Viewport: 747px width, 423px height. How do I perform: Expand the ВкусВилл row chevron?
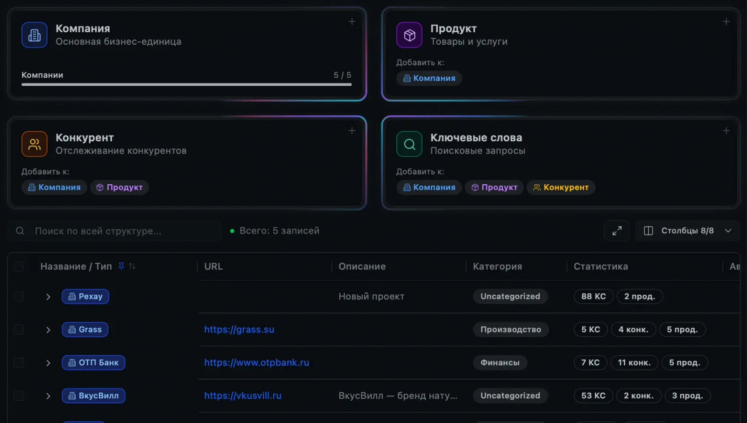coord(48,396)
